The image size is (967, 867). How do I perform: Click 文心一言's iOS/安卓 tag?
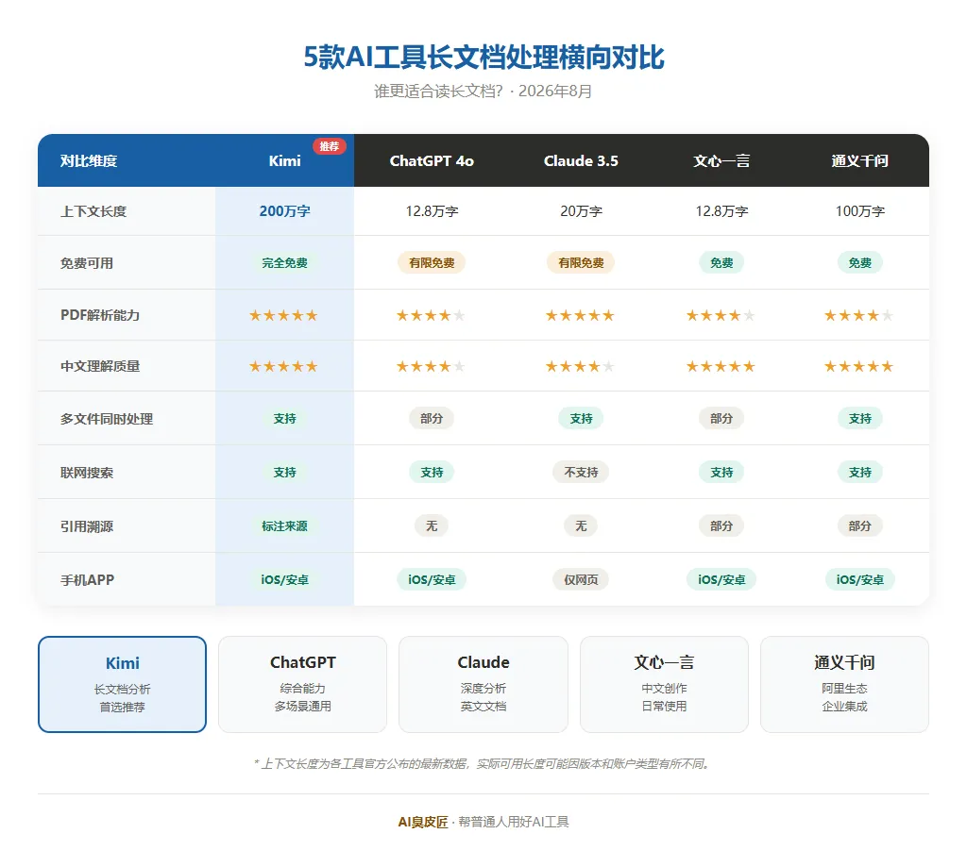click(x=721, y=579)
